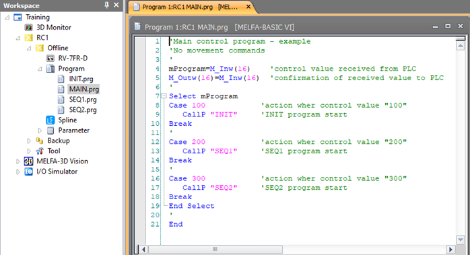Click the Spline icon
This screenshot has width=470, height=255.
coord(51,120)
